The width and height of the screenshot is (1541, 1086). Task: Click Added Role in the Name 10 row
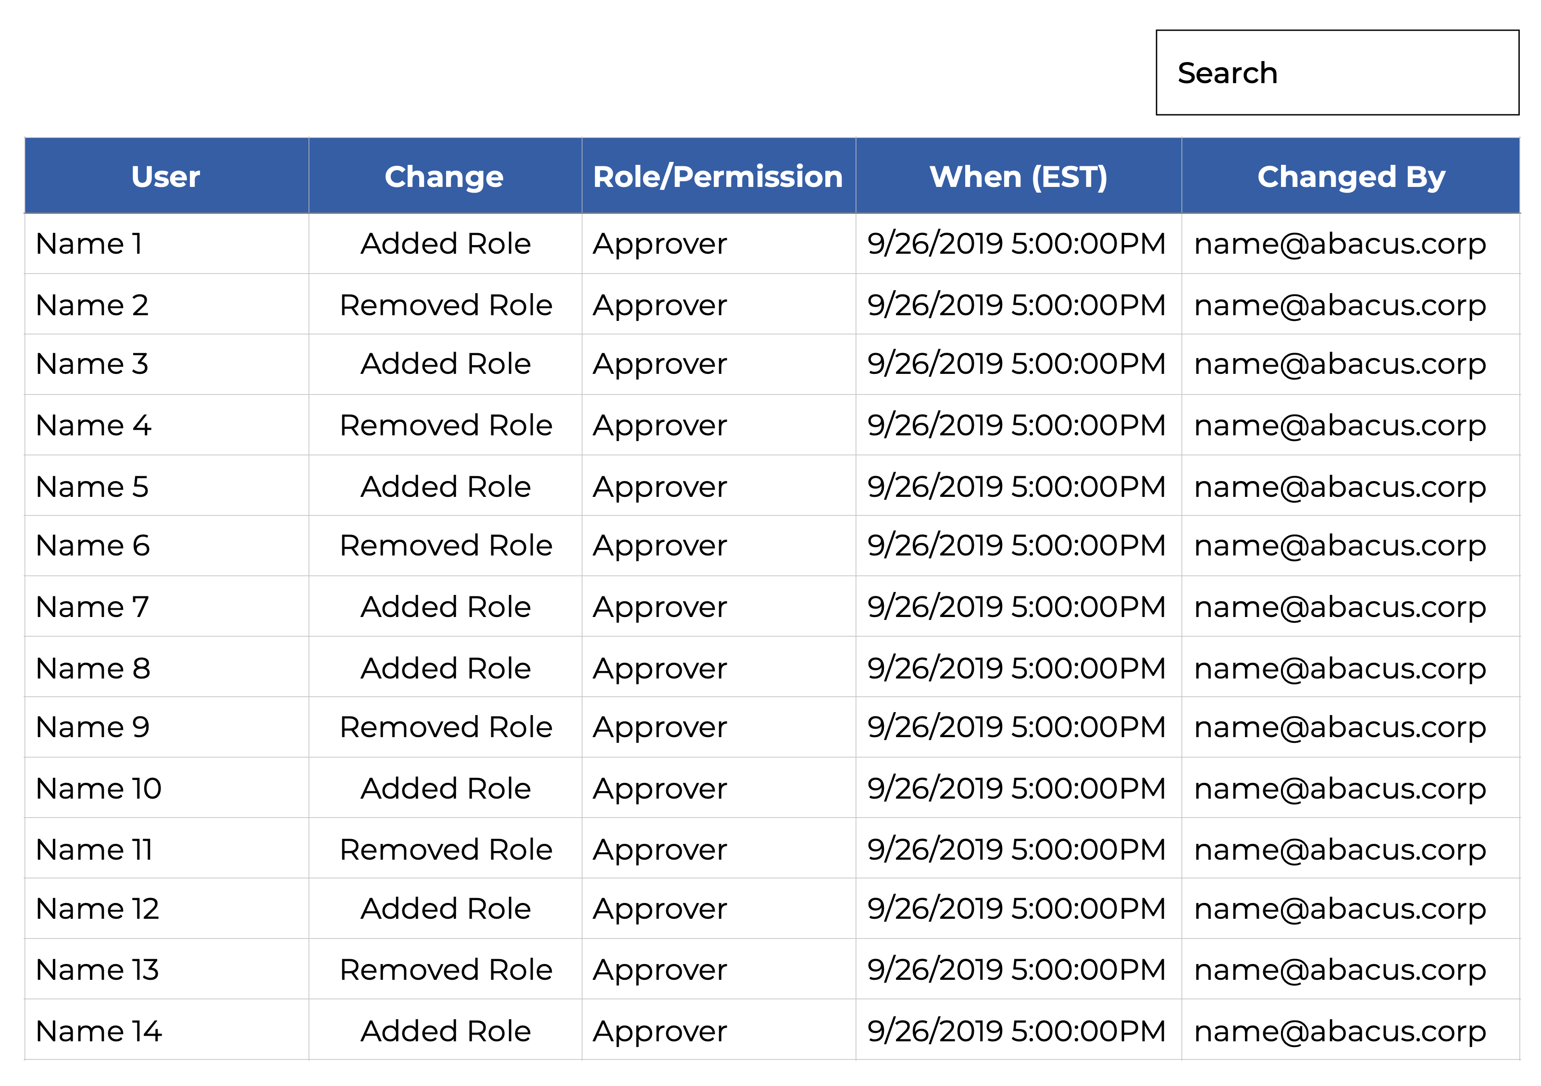coord(446,789)
